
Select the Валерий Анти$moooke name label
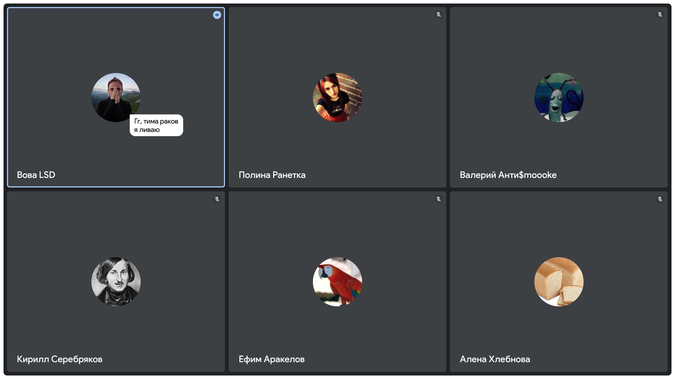click(508, 175)
